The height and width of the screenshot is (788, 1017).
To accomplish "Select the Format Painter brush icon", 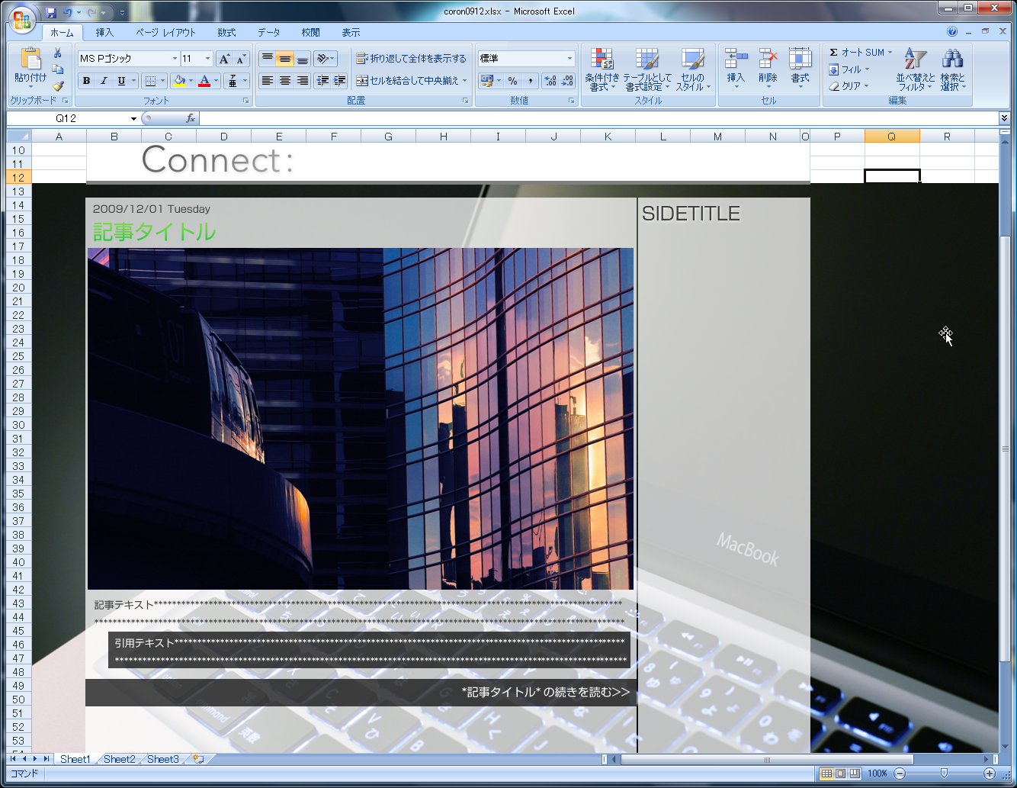I will coord(57,85).
